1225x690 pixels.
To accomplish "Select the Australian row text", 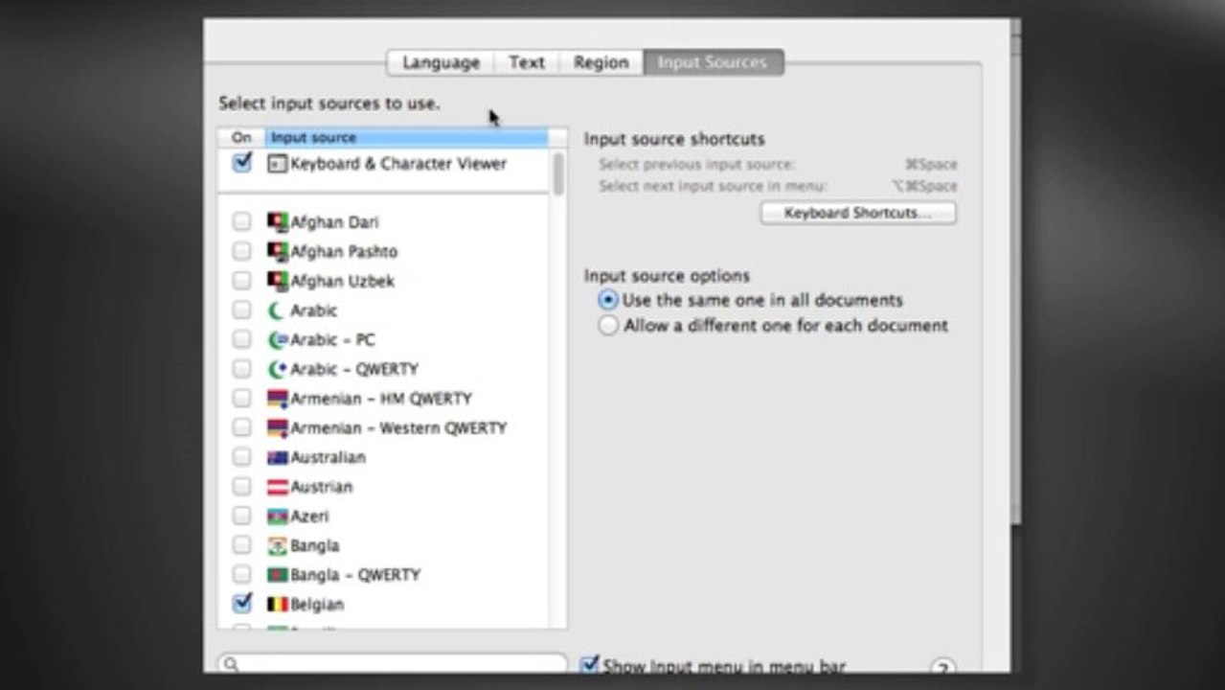I will (x=329, y=458).
